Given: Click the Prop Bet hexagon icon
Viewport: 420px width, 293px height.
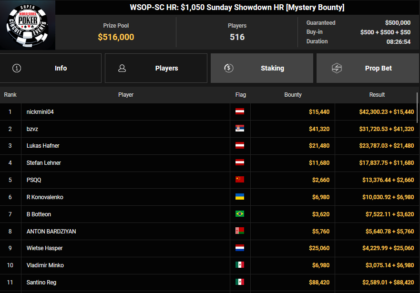Looking at the screenshot, I should click(x=337, y=68).
